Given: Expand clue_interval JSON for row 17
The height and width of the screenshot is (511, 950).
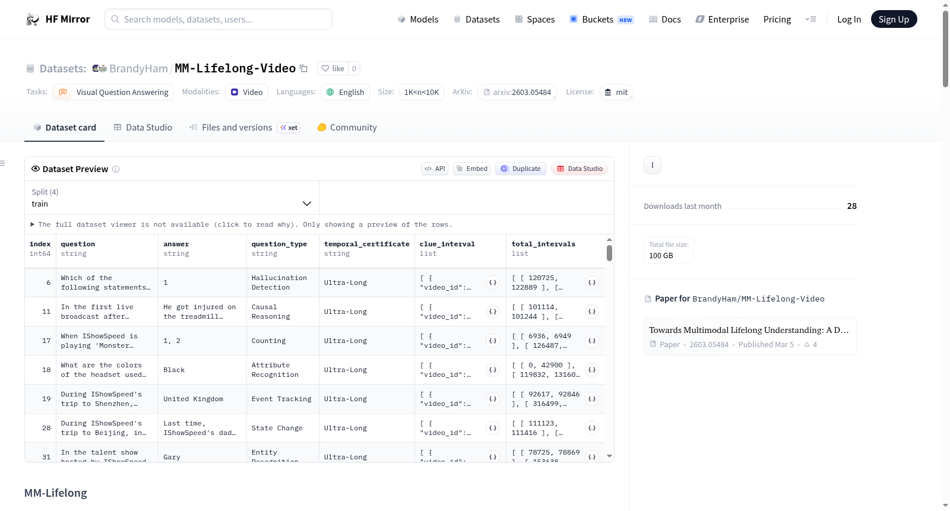Looking at the screenshot, I should tap(493, 341).
